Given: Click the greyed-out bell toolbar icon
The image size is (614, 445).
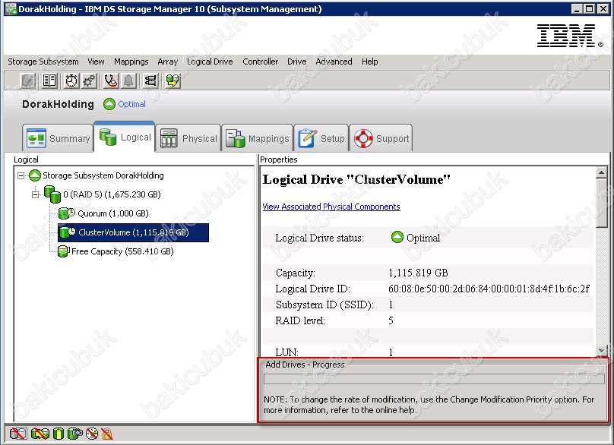Looking at the screenshot, I should (128, 80).
